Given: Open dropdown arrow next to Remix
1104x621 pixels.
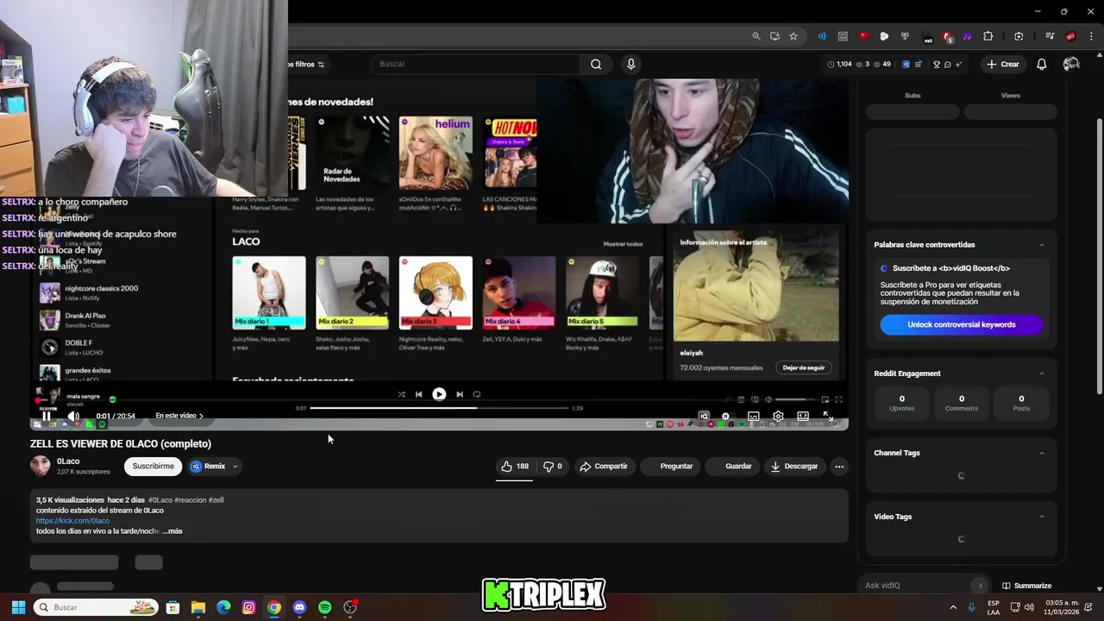Looking at the screenshot, I should click(x=235, y=467).
